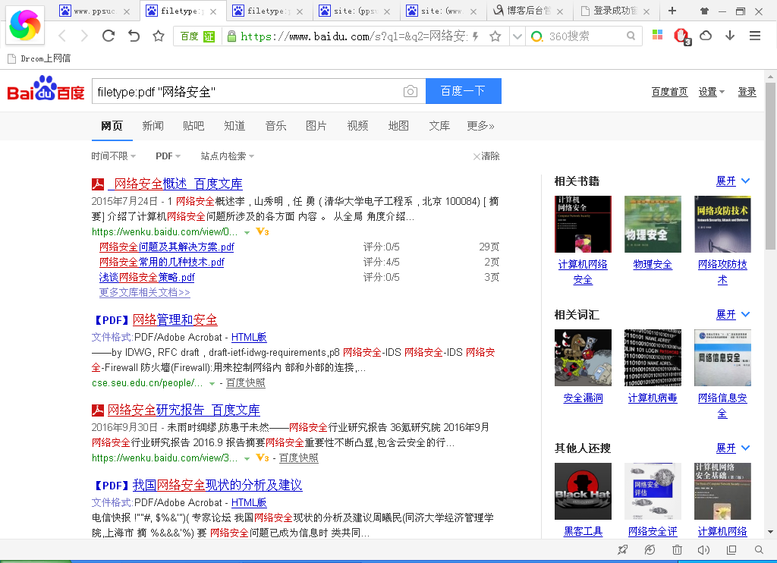
Task: Click the lightning speed-mode icon in the address bar
Action: pyautogui.click(x=476, y=36)
